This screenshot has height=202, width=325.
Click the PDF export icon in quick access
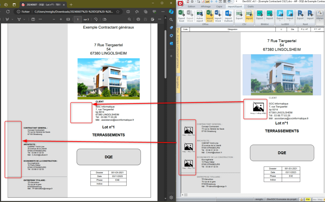coord(203,2)
